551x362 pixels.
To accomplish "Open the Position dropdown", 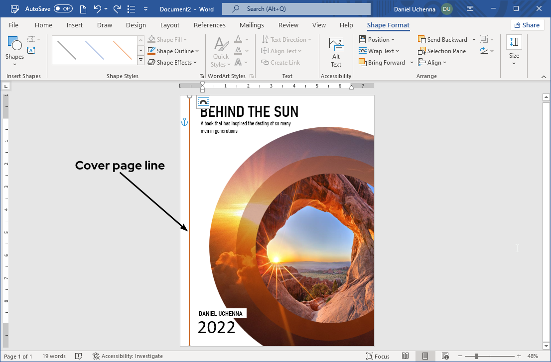I will point(377,40).
